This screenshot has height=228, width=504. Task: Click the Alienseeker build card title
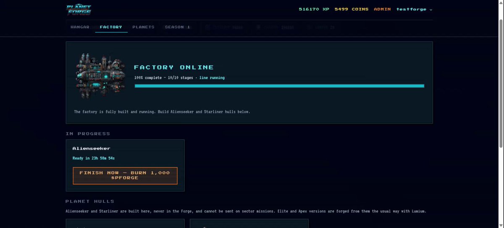[91, 148]
